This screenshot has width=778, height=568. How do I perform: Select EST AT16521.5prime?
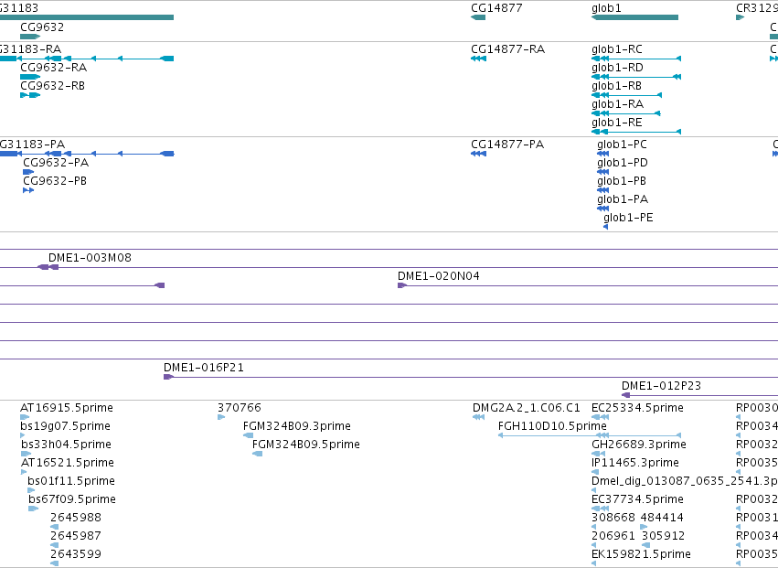point(67,463)
